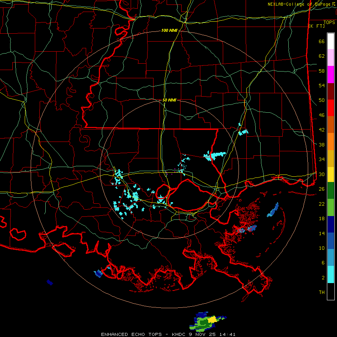Viewport: 337px width, 337px height.
Task: Click the "14" legend value
Action: [322, 233]
